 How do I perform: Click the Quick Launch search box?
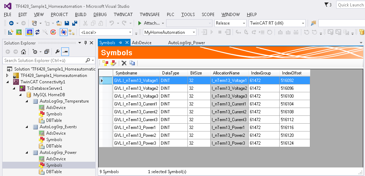(x=350, y=5)
